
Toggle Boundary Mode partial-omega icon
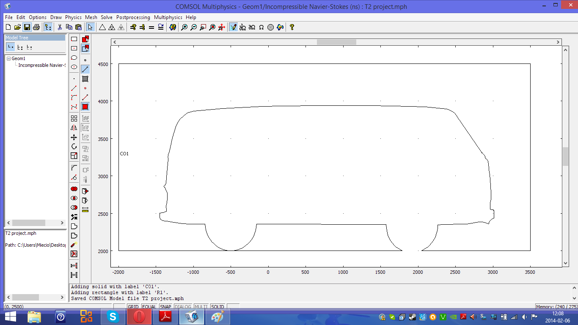coord(252,27)
